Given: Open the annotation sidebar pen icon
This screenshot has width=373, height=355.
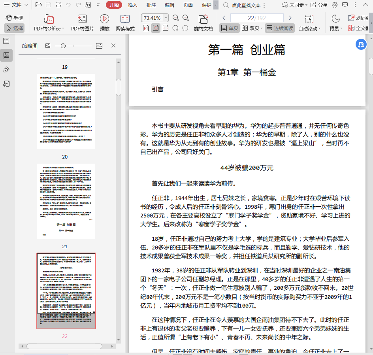Looking at the screenshot, I should coord(6,70).
